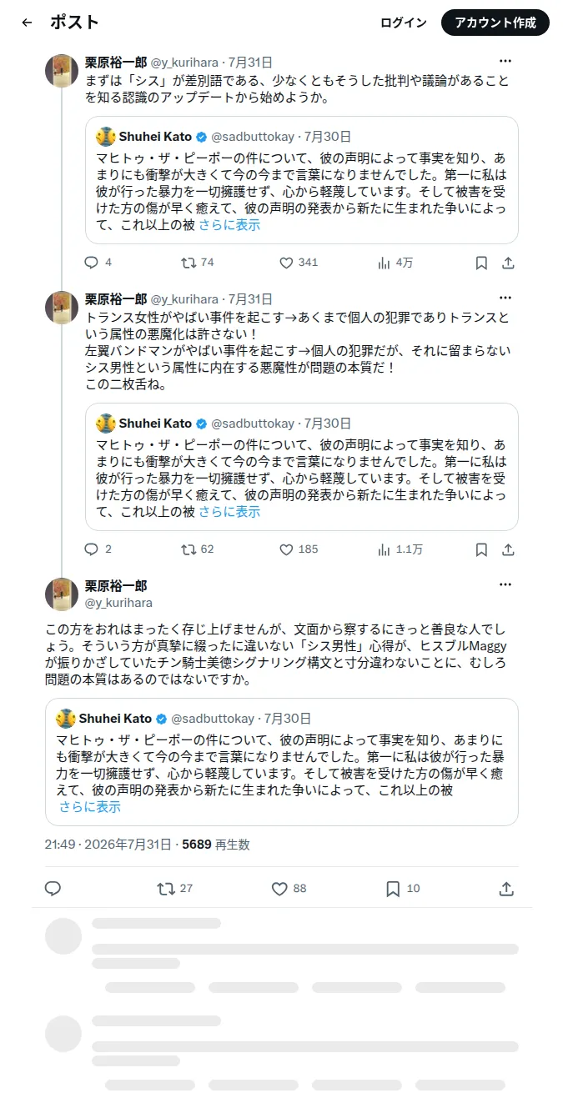Open more options menu on second post
The width and height of the screenshot is (563, 1103).
[505, 298]
